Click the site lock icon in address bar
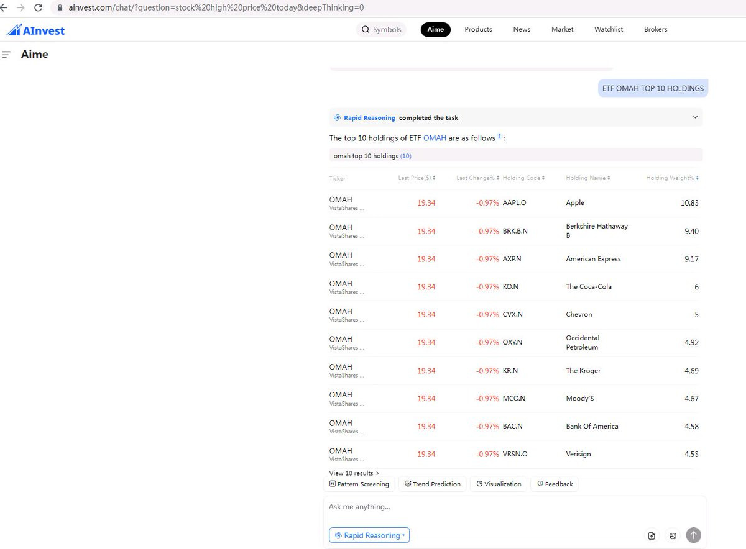 60,8
